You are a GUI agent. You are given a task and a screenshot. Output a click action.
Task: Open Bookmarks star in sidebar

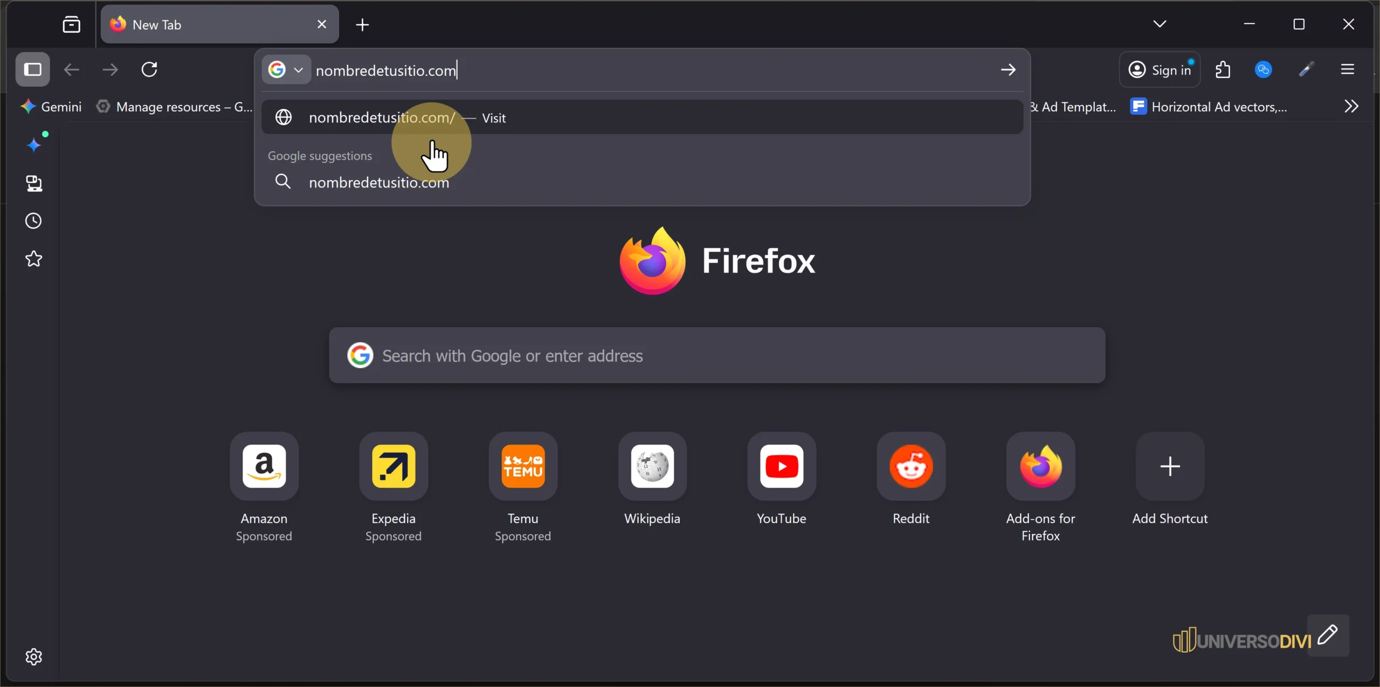[x=34, y=259]
